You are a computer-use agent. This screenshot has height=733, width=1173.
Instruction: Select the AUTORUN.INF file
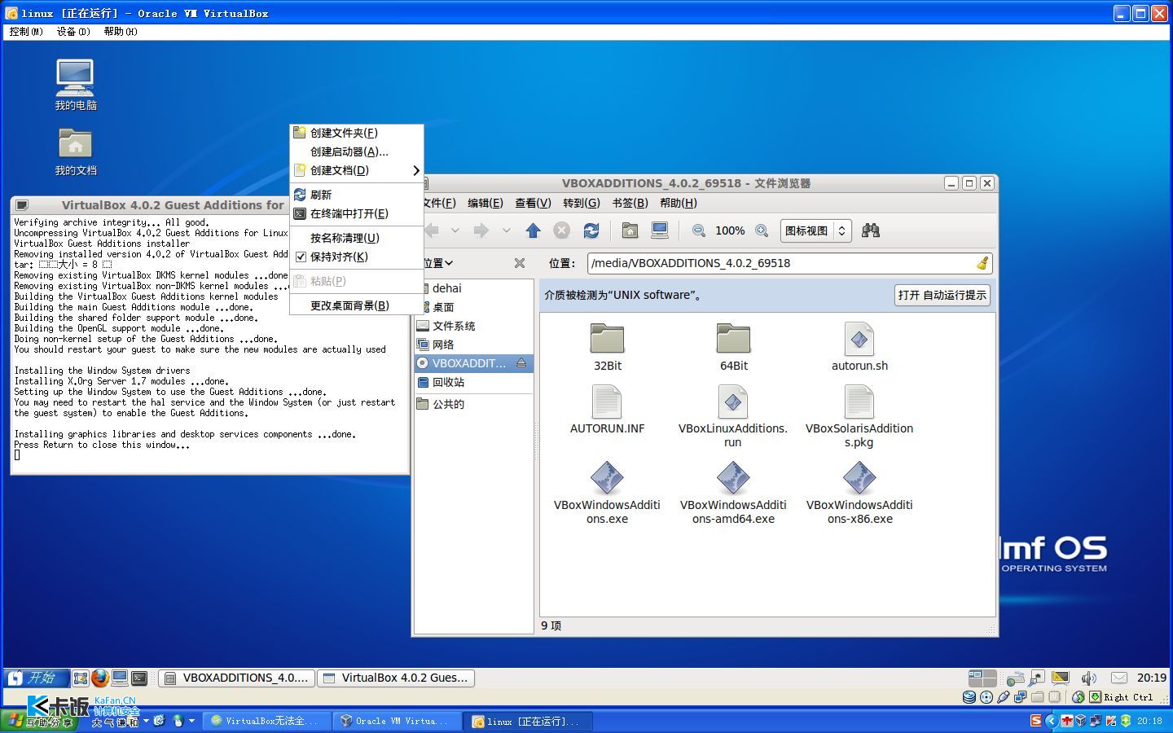point(607,409)
